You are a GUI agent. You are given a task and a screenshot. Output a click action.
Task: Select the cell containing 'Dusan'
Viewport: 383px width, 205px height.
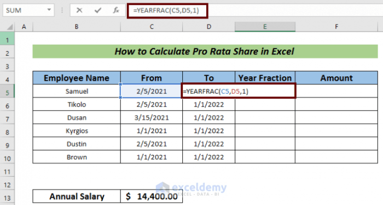click(77, 117)
